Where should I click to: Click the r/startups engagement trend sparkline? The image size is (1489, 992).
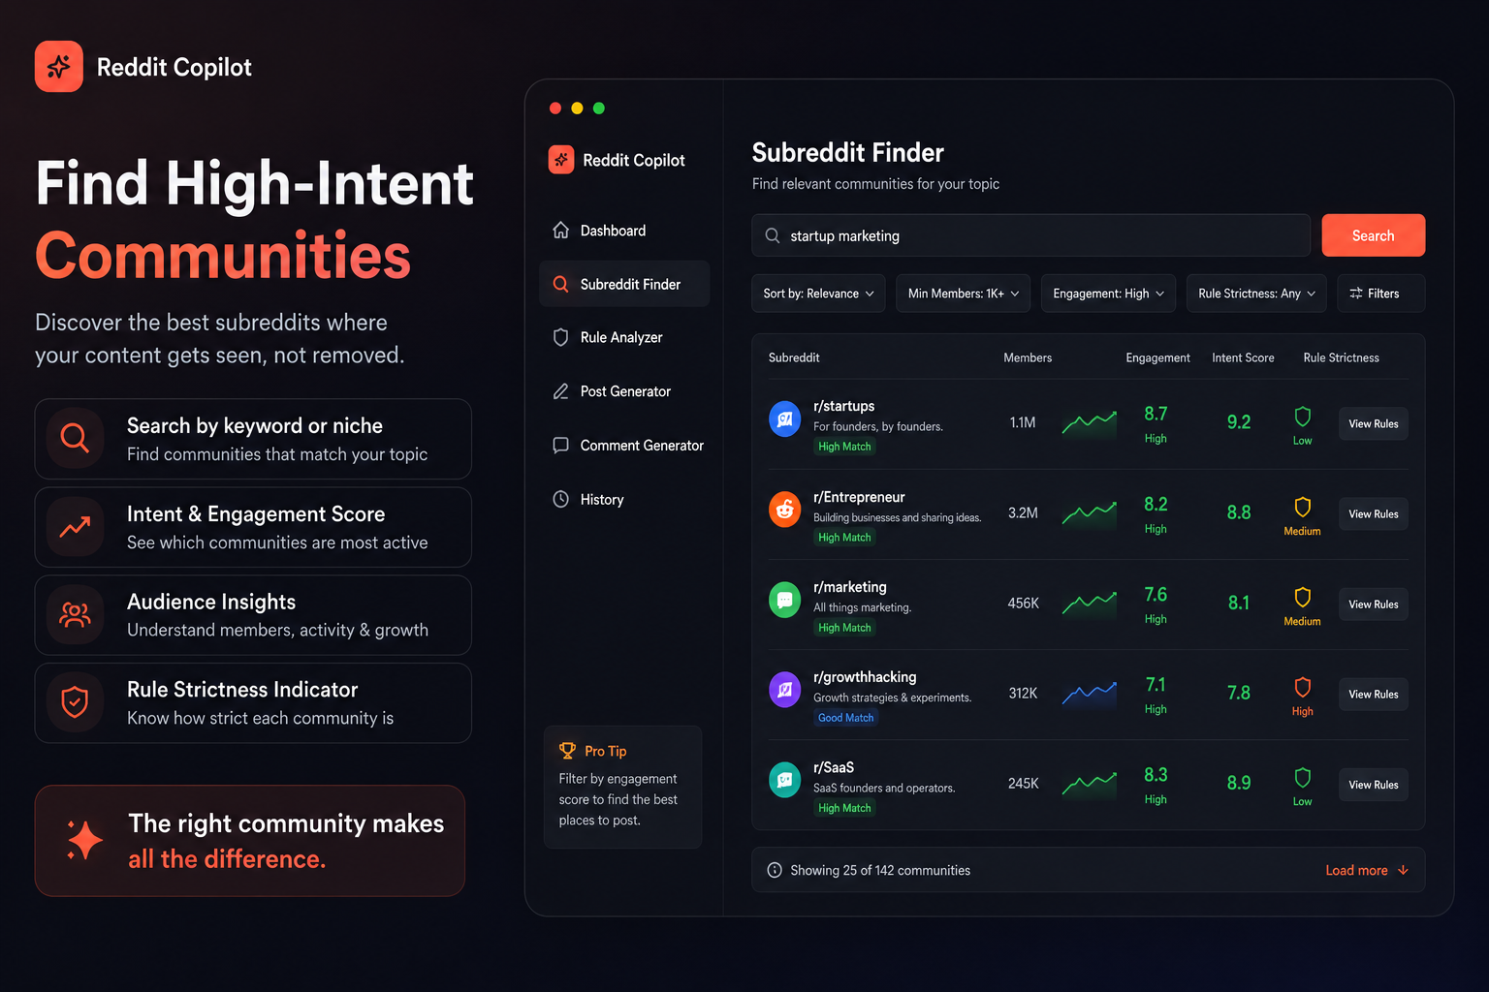[x=1089, y=423]
